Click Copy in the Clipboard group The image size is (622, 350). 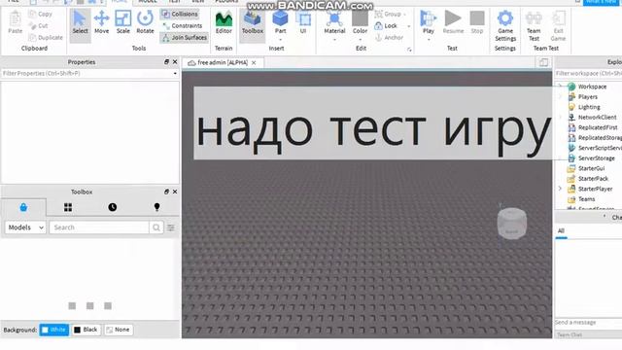[41, 14]
